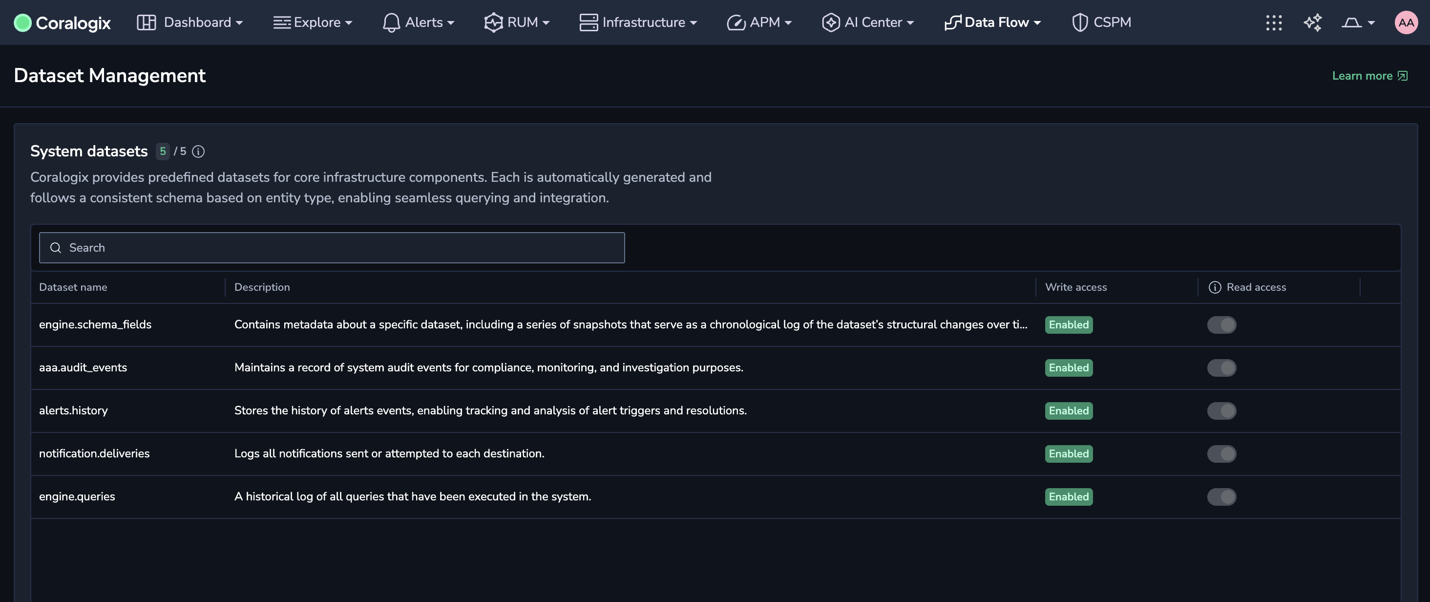Viewport: 1430px width, 602px height.
Task: Click the Dashboard grid icon
Action: tap(147, 23)
